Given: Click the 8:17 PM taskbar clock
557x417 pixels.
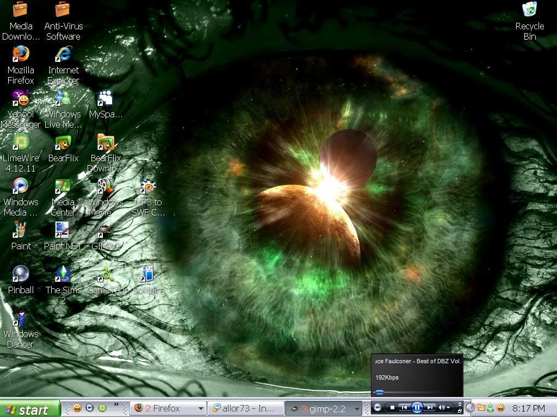Looking at the screenshot, I should tap(529, 408).
